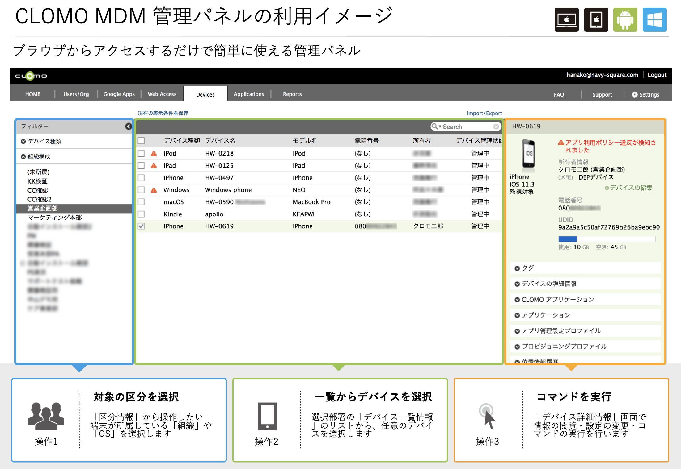The width and height of the screenshot is (681, 469).
Task: Check the macOS HW-0590 row checkbox
Action: pos(141,202)
